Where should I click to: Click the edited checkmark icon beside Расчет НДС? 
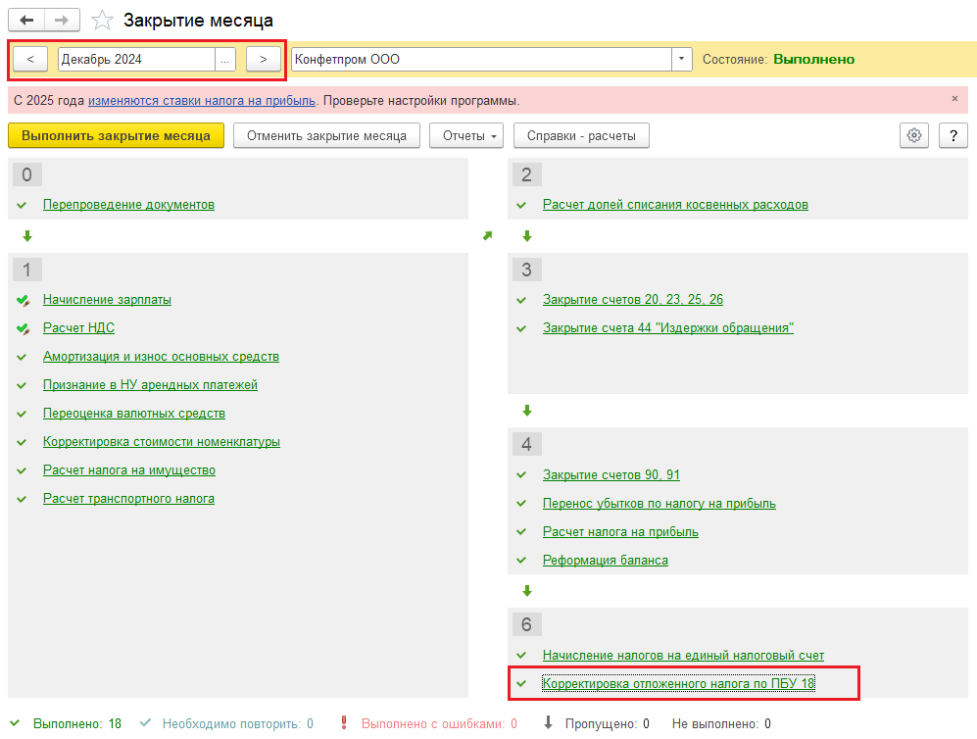tap(24, 329)
